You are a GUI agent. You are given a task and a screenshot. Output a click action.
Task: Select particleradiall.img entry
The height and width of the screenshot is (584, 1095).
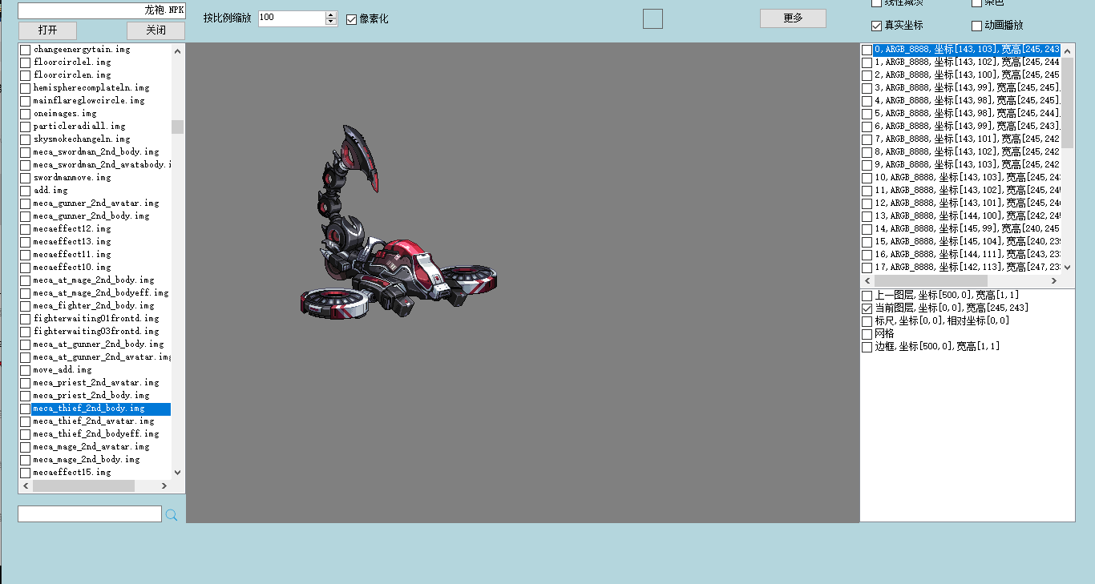[x=79, y=127]
